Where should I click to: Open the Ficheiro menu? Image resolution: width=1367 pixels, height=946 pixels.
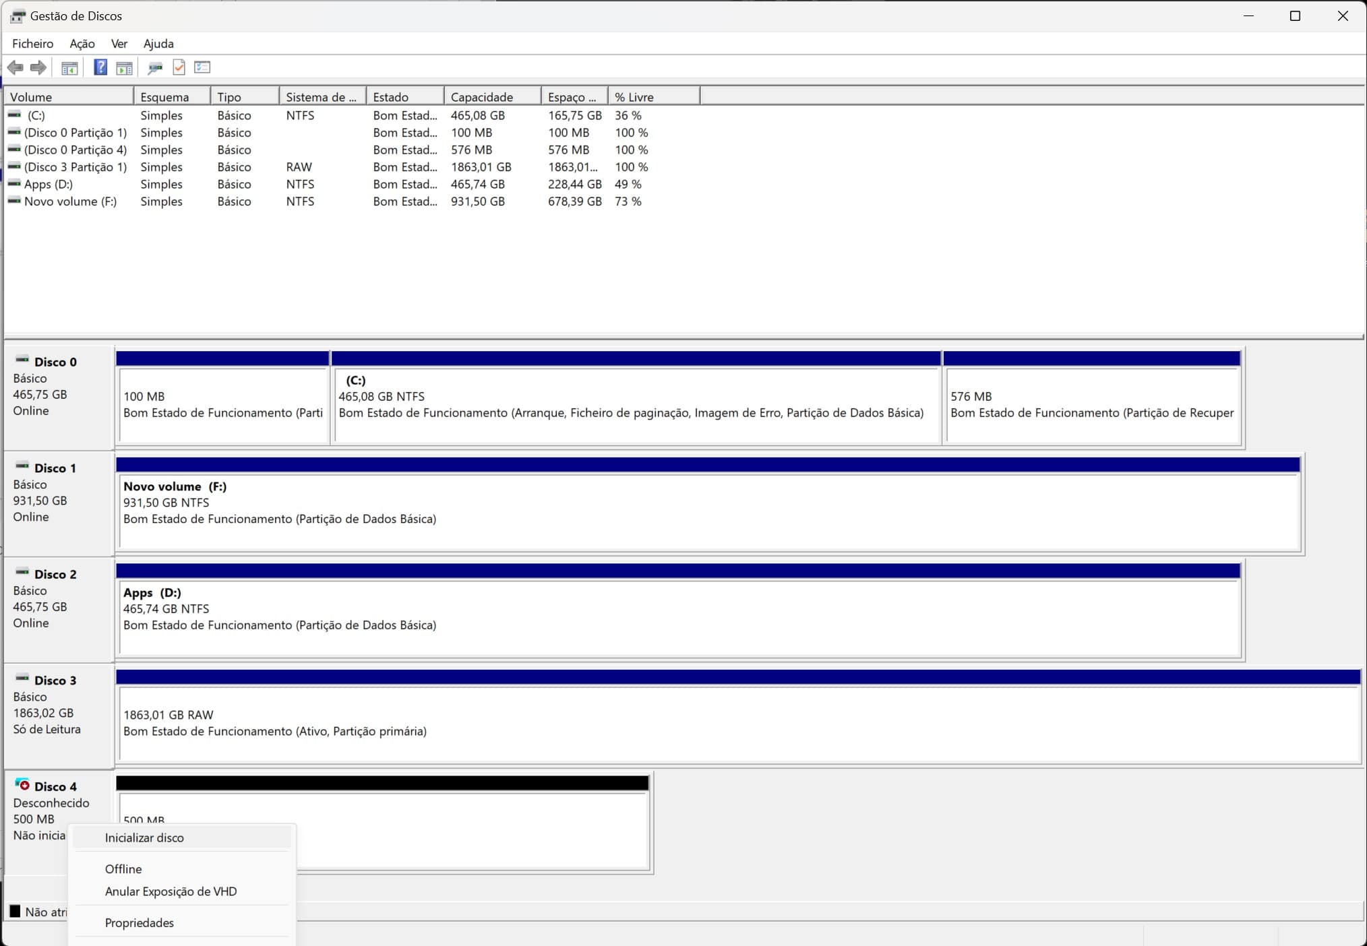click(x=32, y=44)
